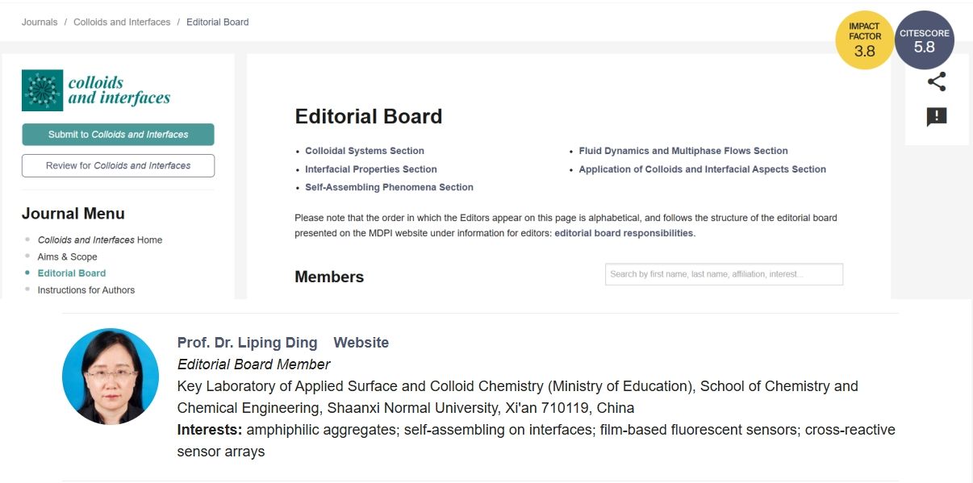Viewport: 973px width, 483px height.
Task: Select Aims & Scope in Journal Menu
Action: (x=67, y=256)
